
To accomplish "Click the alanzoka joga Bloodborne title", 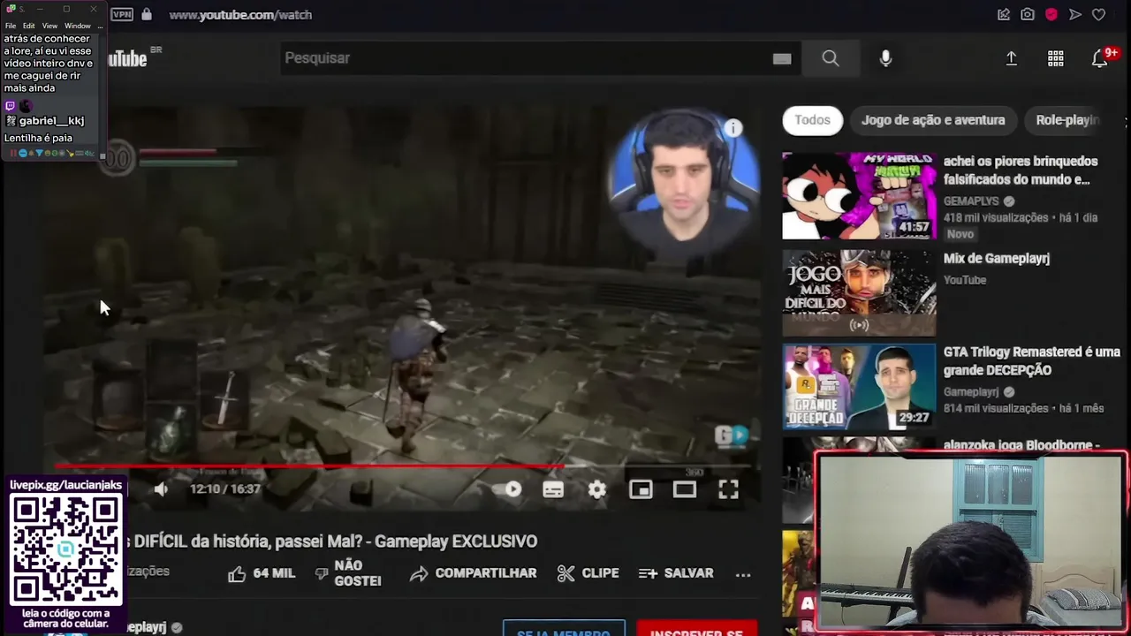I will click(1021, 445).
